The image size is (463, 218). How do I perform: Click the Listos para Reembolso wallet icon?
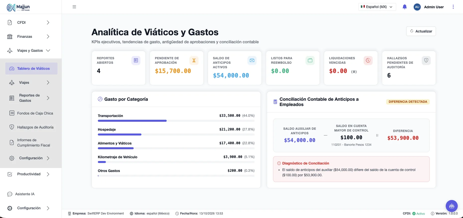point(310,60)
